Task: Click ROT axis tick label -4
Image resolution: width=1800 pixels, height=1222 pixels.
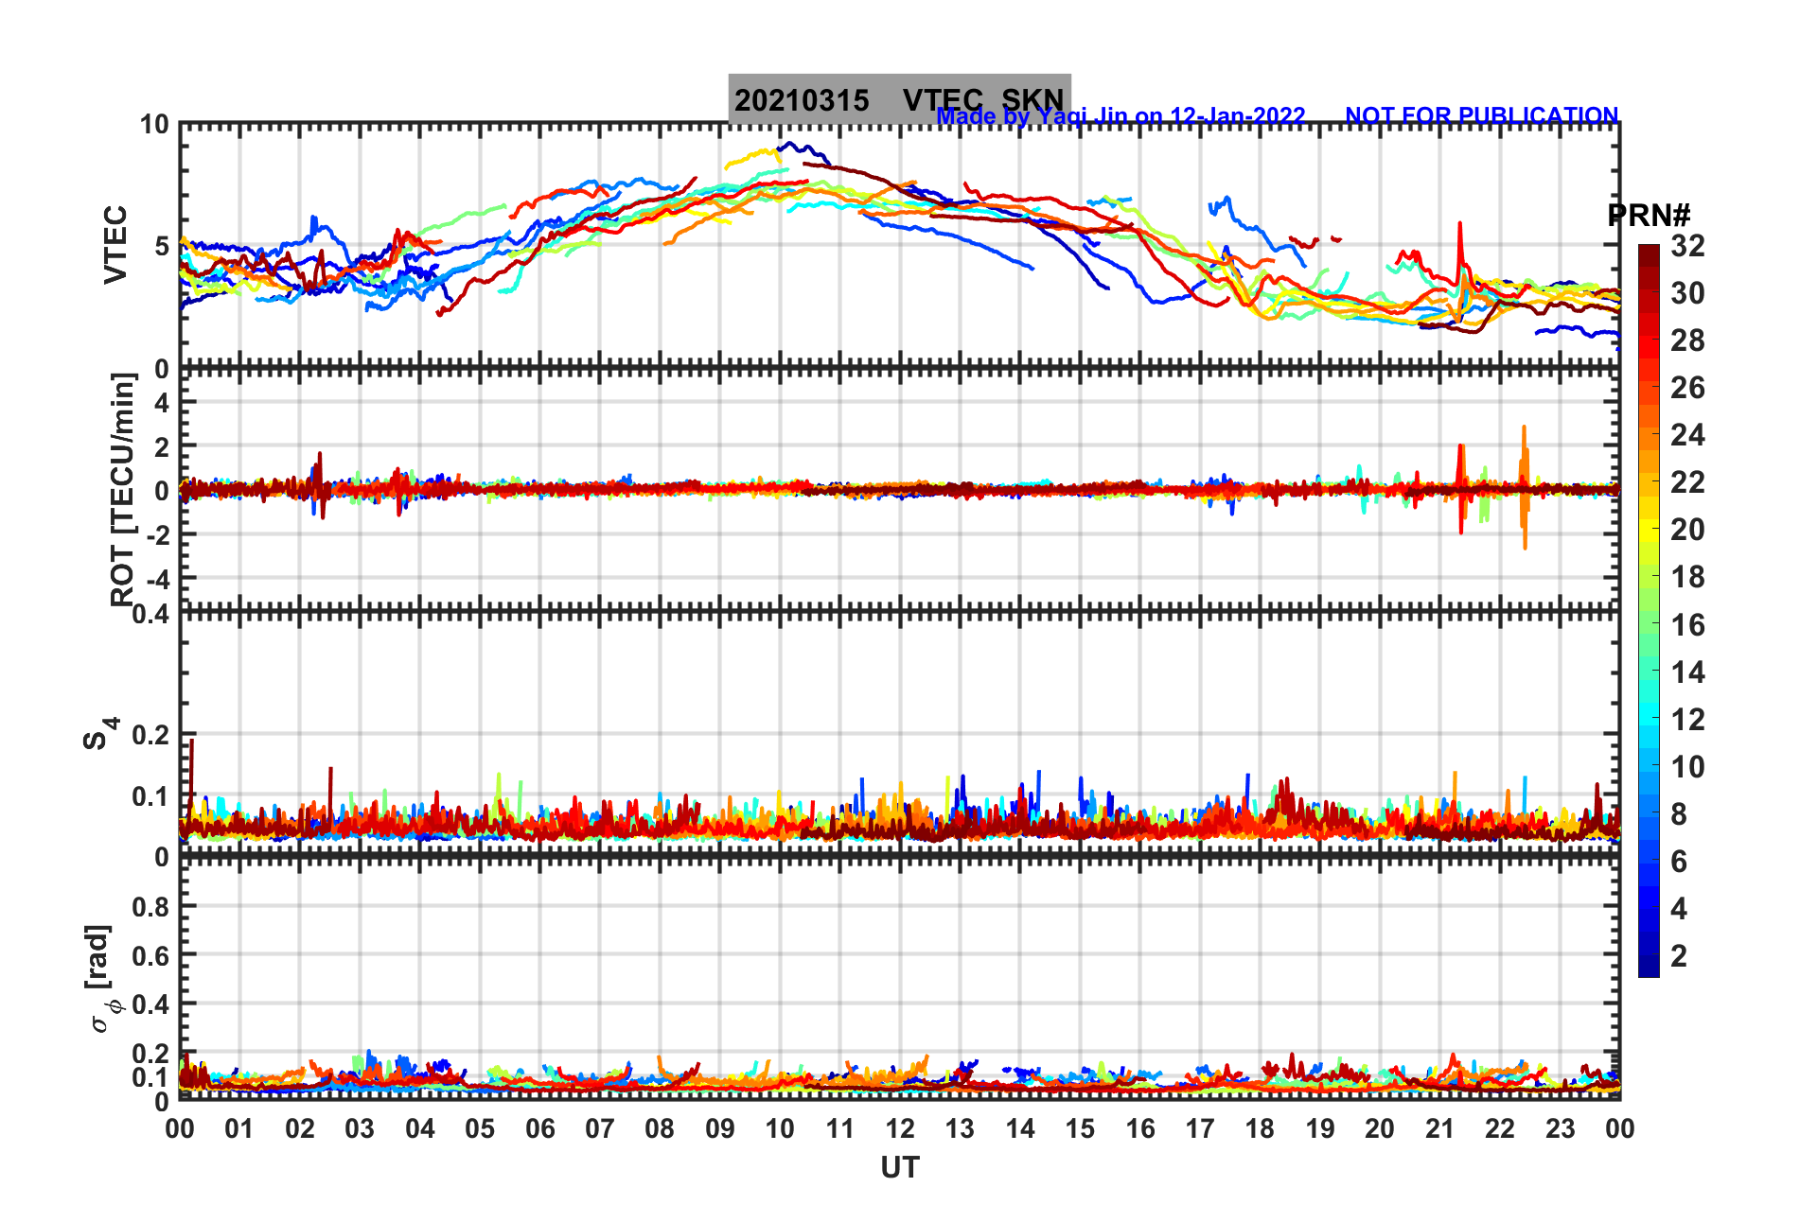Action: click(x=158, y=577)
